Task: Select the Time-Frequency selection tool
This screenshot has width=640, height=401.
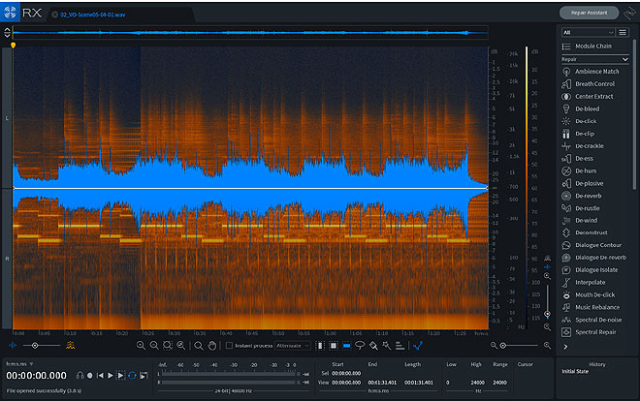Action: coord(334,346)
